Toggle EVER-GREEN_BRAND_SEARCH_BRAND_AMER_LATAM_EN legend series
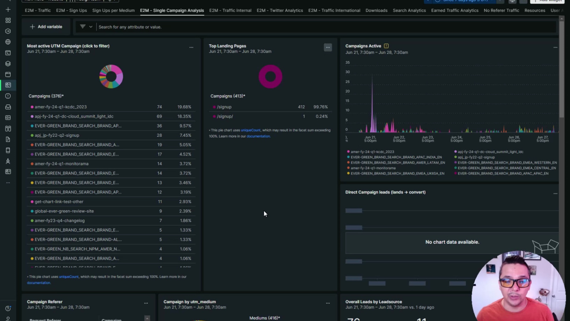This screenshot has width=570, height=321. click(x=396, y=163)
